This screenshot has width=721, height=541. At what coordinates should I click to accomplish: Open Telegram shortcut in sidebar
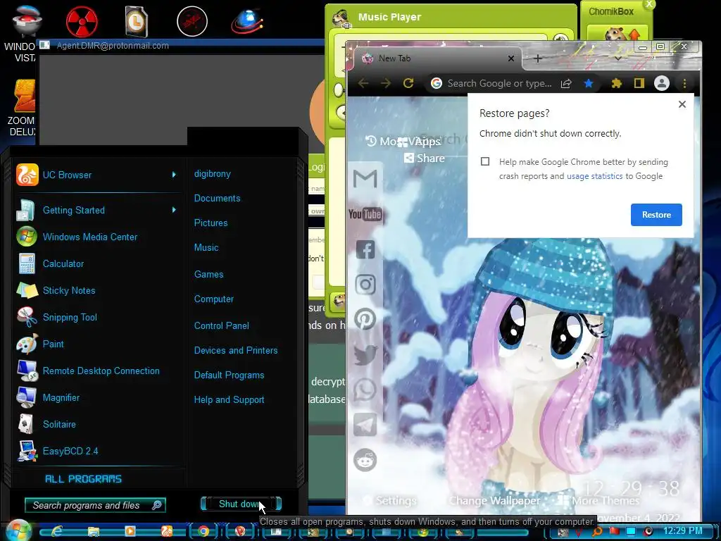coord(365,424)
